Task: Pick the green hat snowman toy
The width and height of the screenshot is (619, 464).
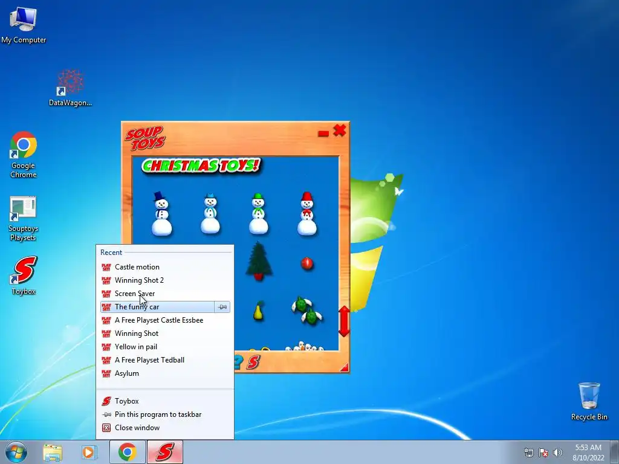Action: point(258,213)
